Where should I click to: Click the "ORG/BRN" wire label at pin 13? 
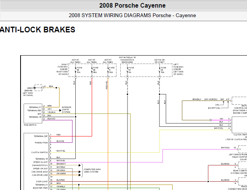tap(61, 174)
